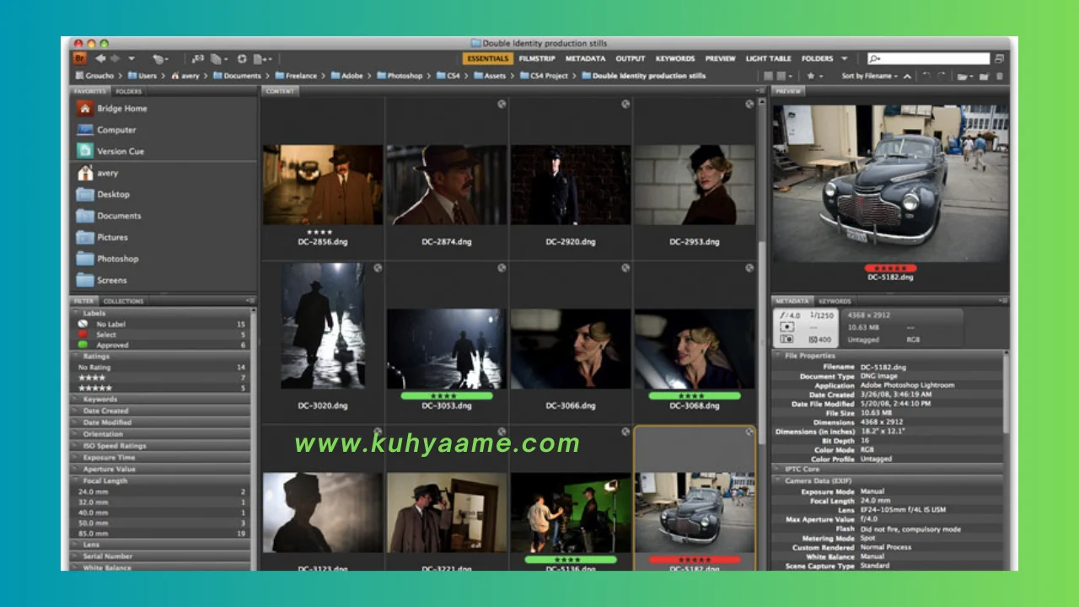The image size is (1079, 607).
Task: Select Computer in Favorites
Action: click(106, 130)
